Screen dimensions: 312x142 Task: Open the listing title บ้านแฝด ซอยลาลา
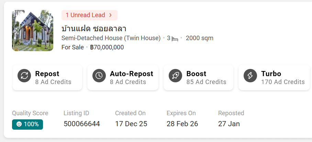[94, 28]
